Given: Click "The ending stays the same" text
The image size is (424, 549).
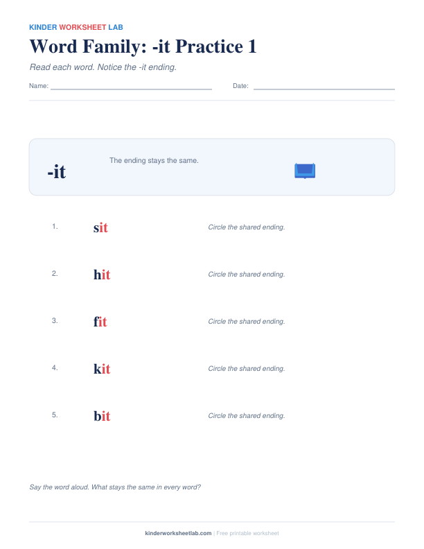Looking at the screenshot, I should [154, 160].
